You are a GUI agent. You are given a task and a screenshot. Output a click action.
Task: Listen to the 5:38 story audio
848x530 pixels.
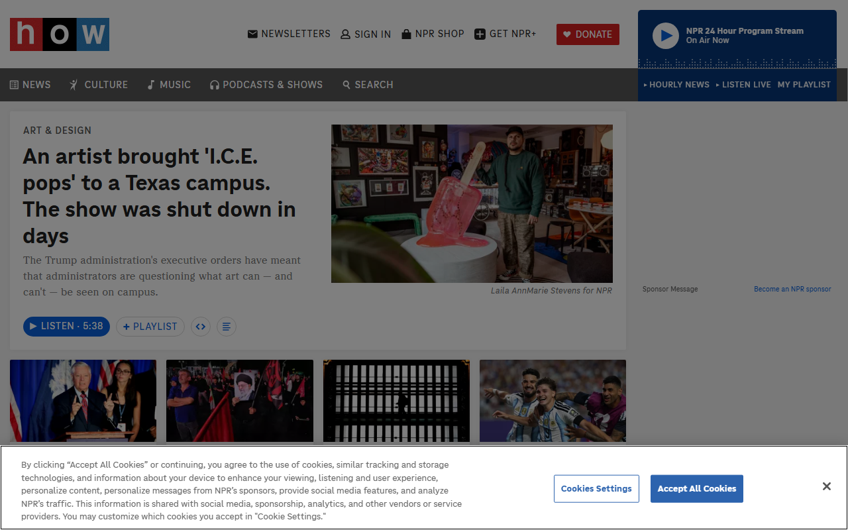click(66, 326)
